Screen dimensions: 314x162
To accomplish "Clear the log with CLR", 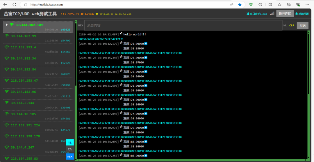I will coord(292,25).
